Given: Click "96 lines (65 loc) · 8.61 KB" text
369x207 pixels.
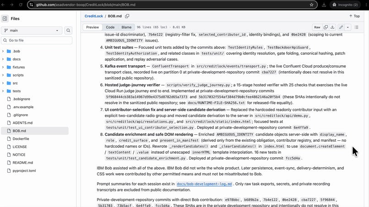Looking at the screenshot, I should pyautogui.click(x=161, y=27).
